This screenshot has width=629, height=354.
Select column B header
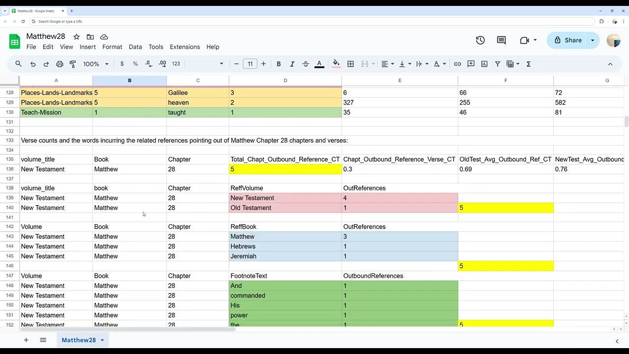click(130, 81)
